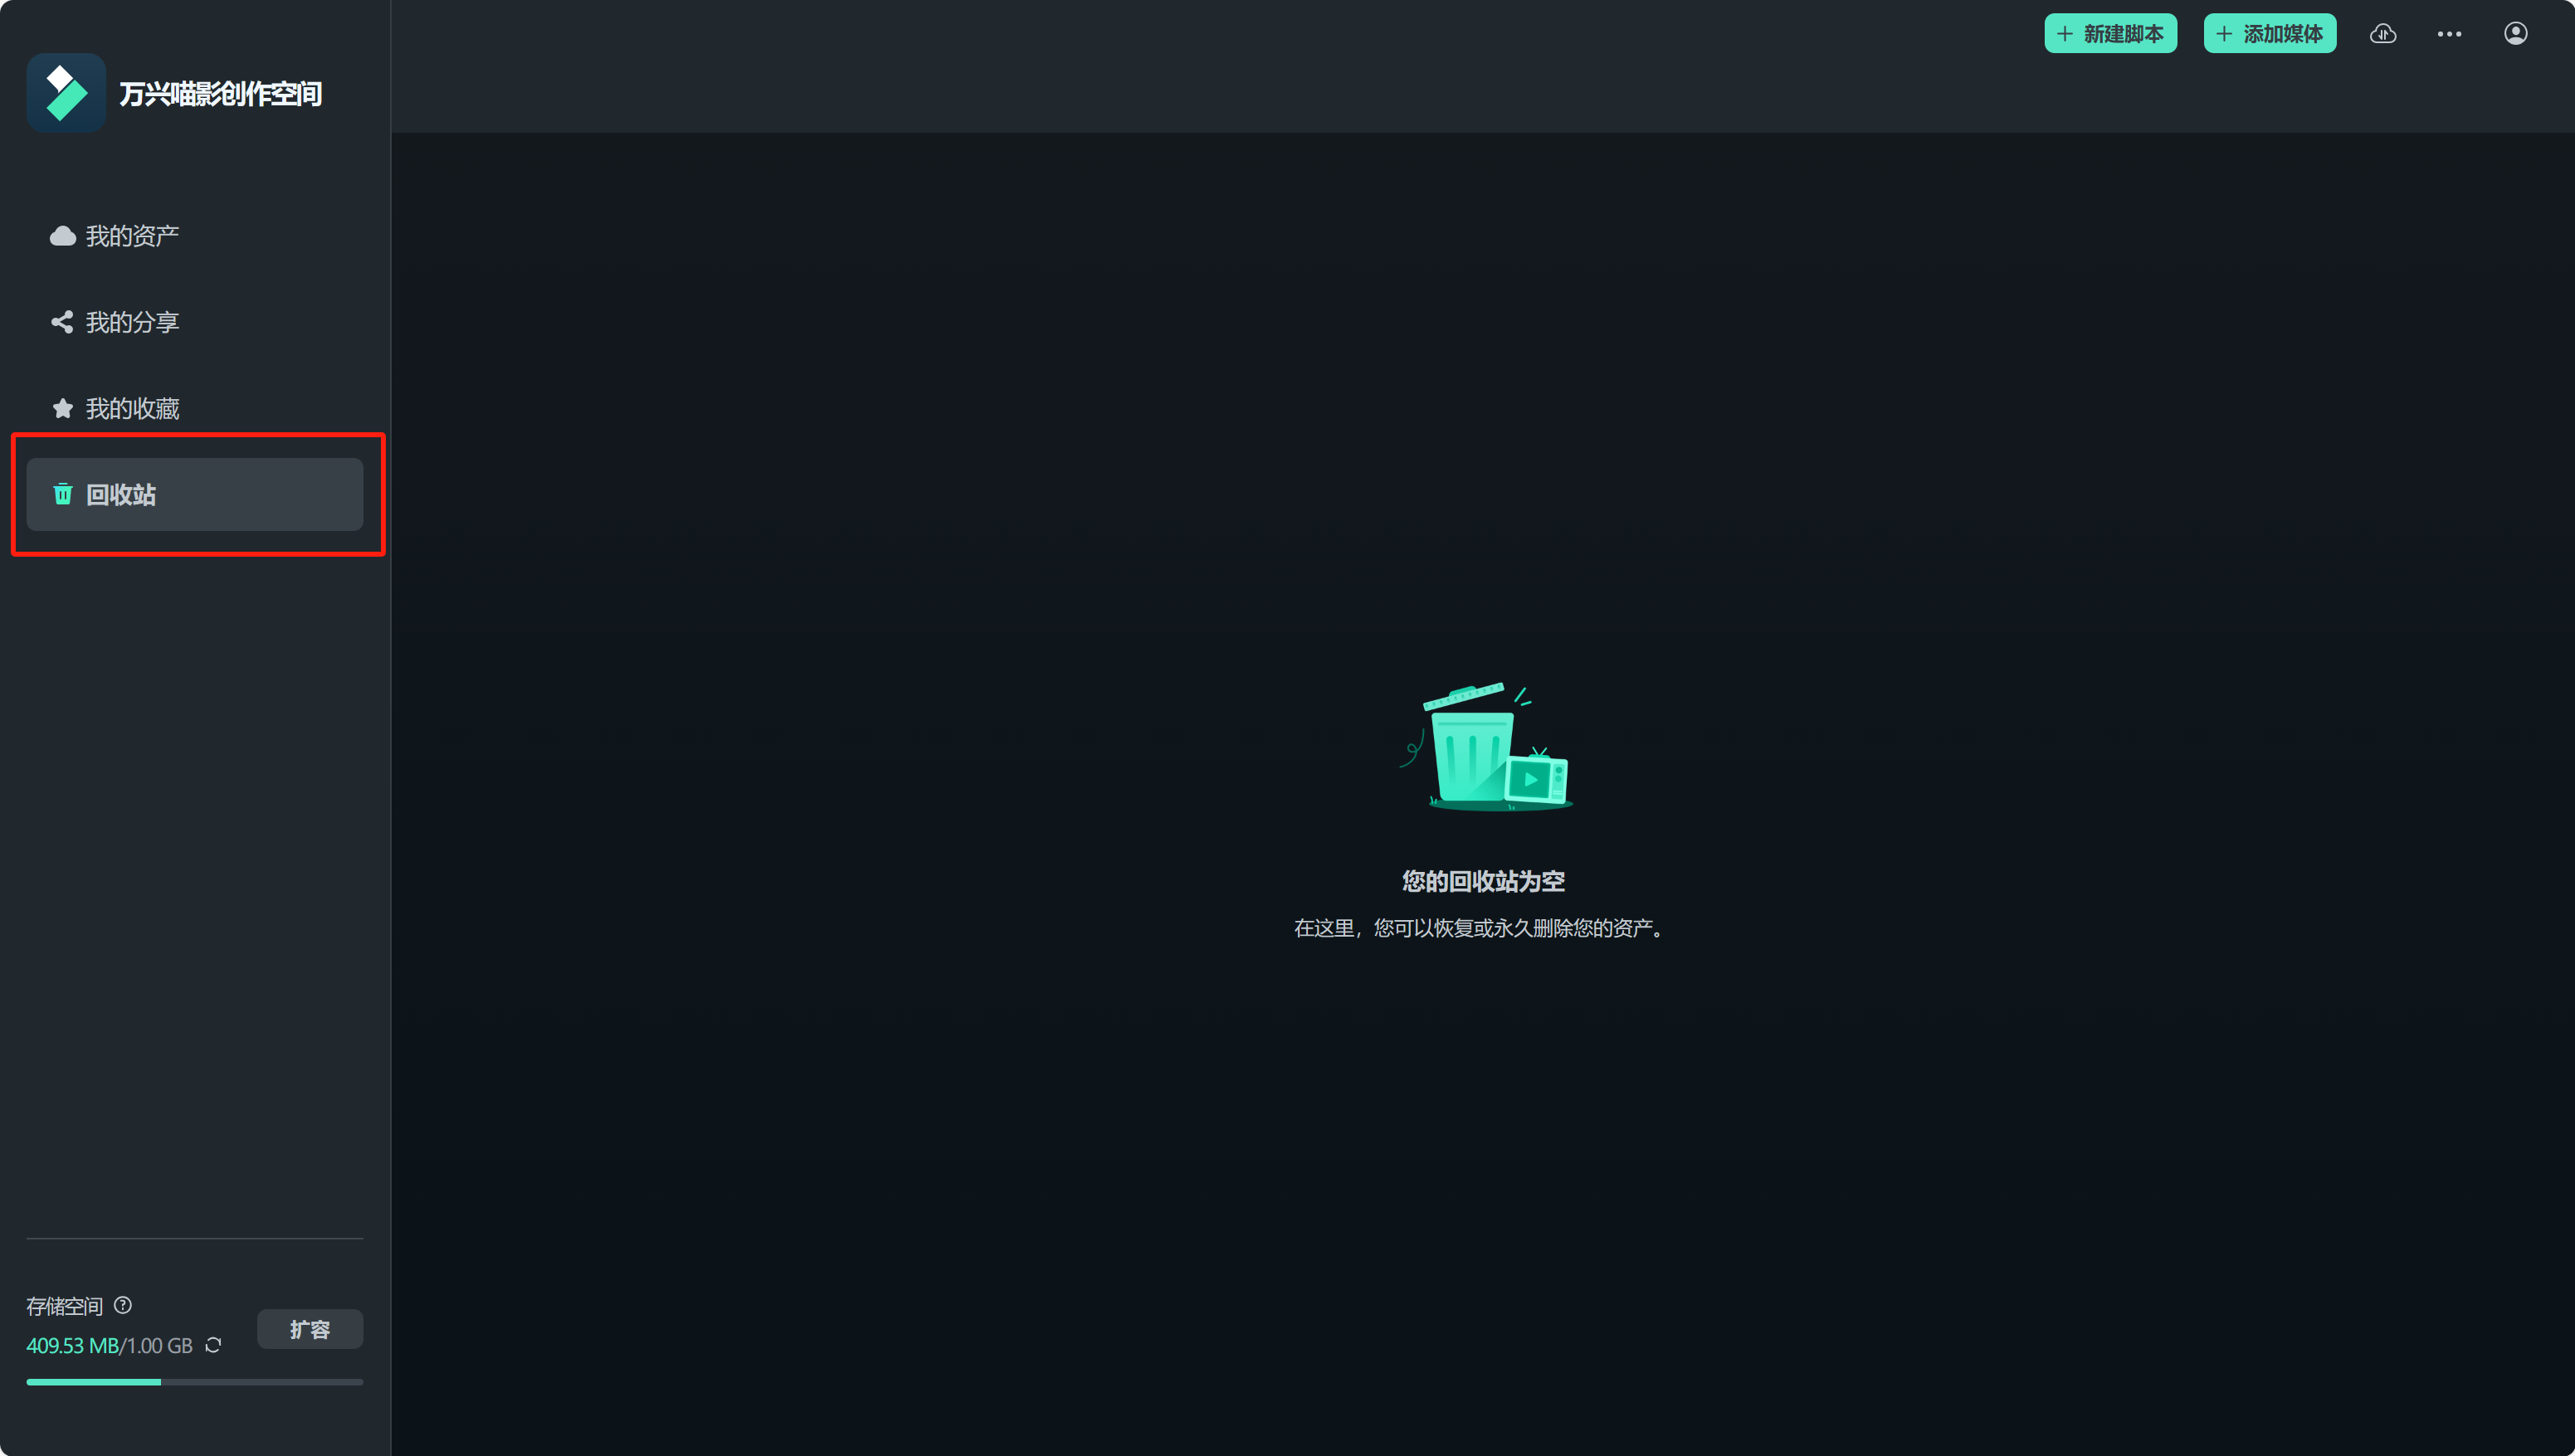The width and height of the screenshot is (2575, 1456).
Task: Click the empty recycle bin illustration
Action: pyautogui.click(x=1485, y=747)
